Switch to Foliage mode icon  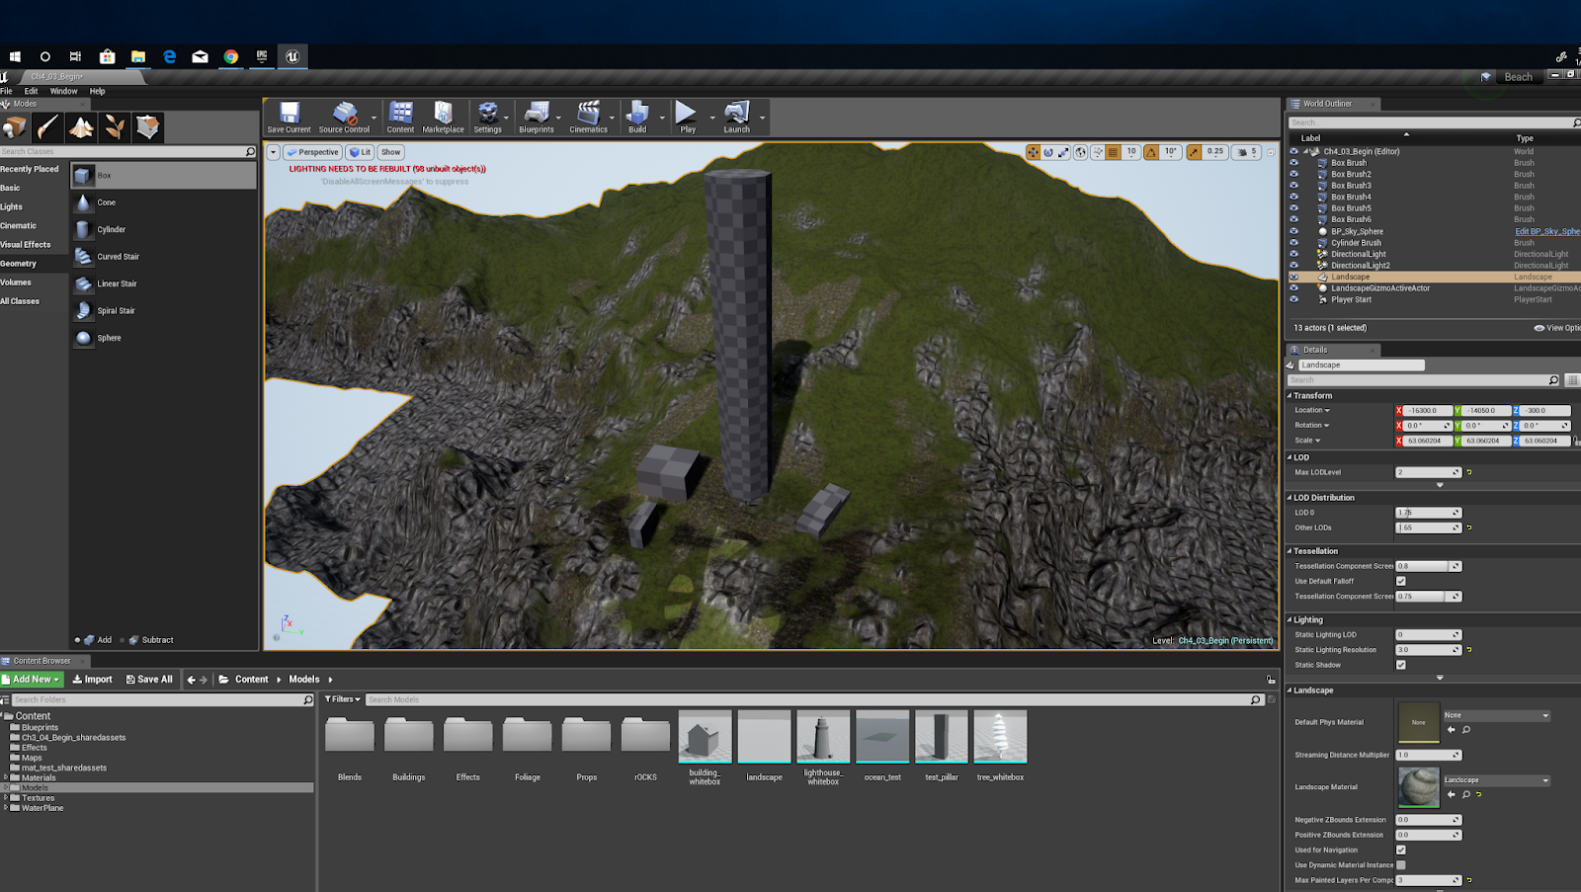click(115, 127)
